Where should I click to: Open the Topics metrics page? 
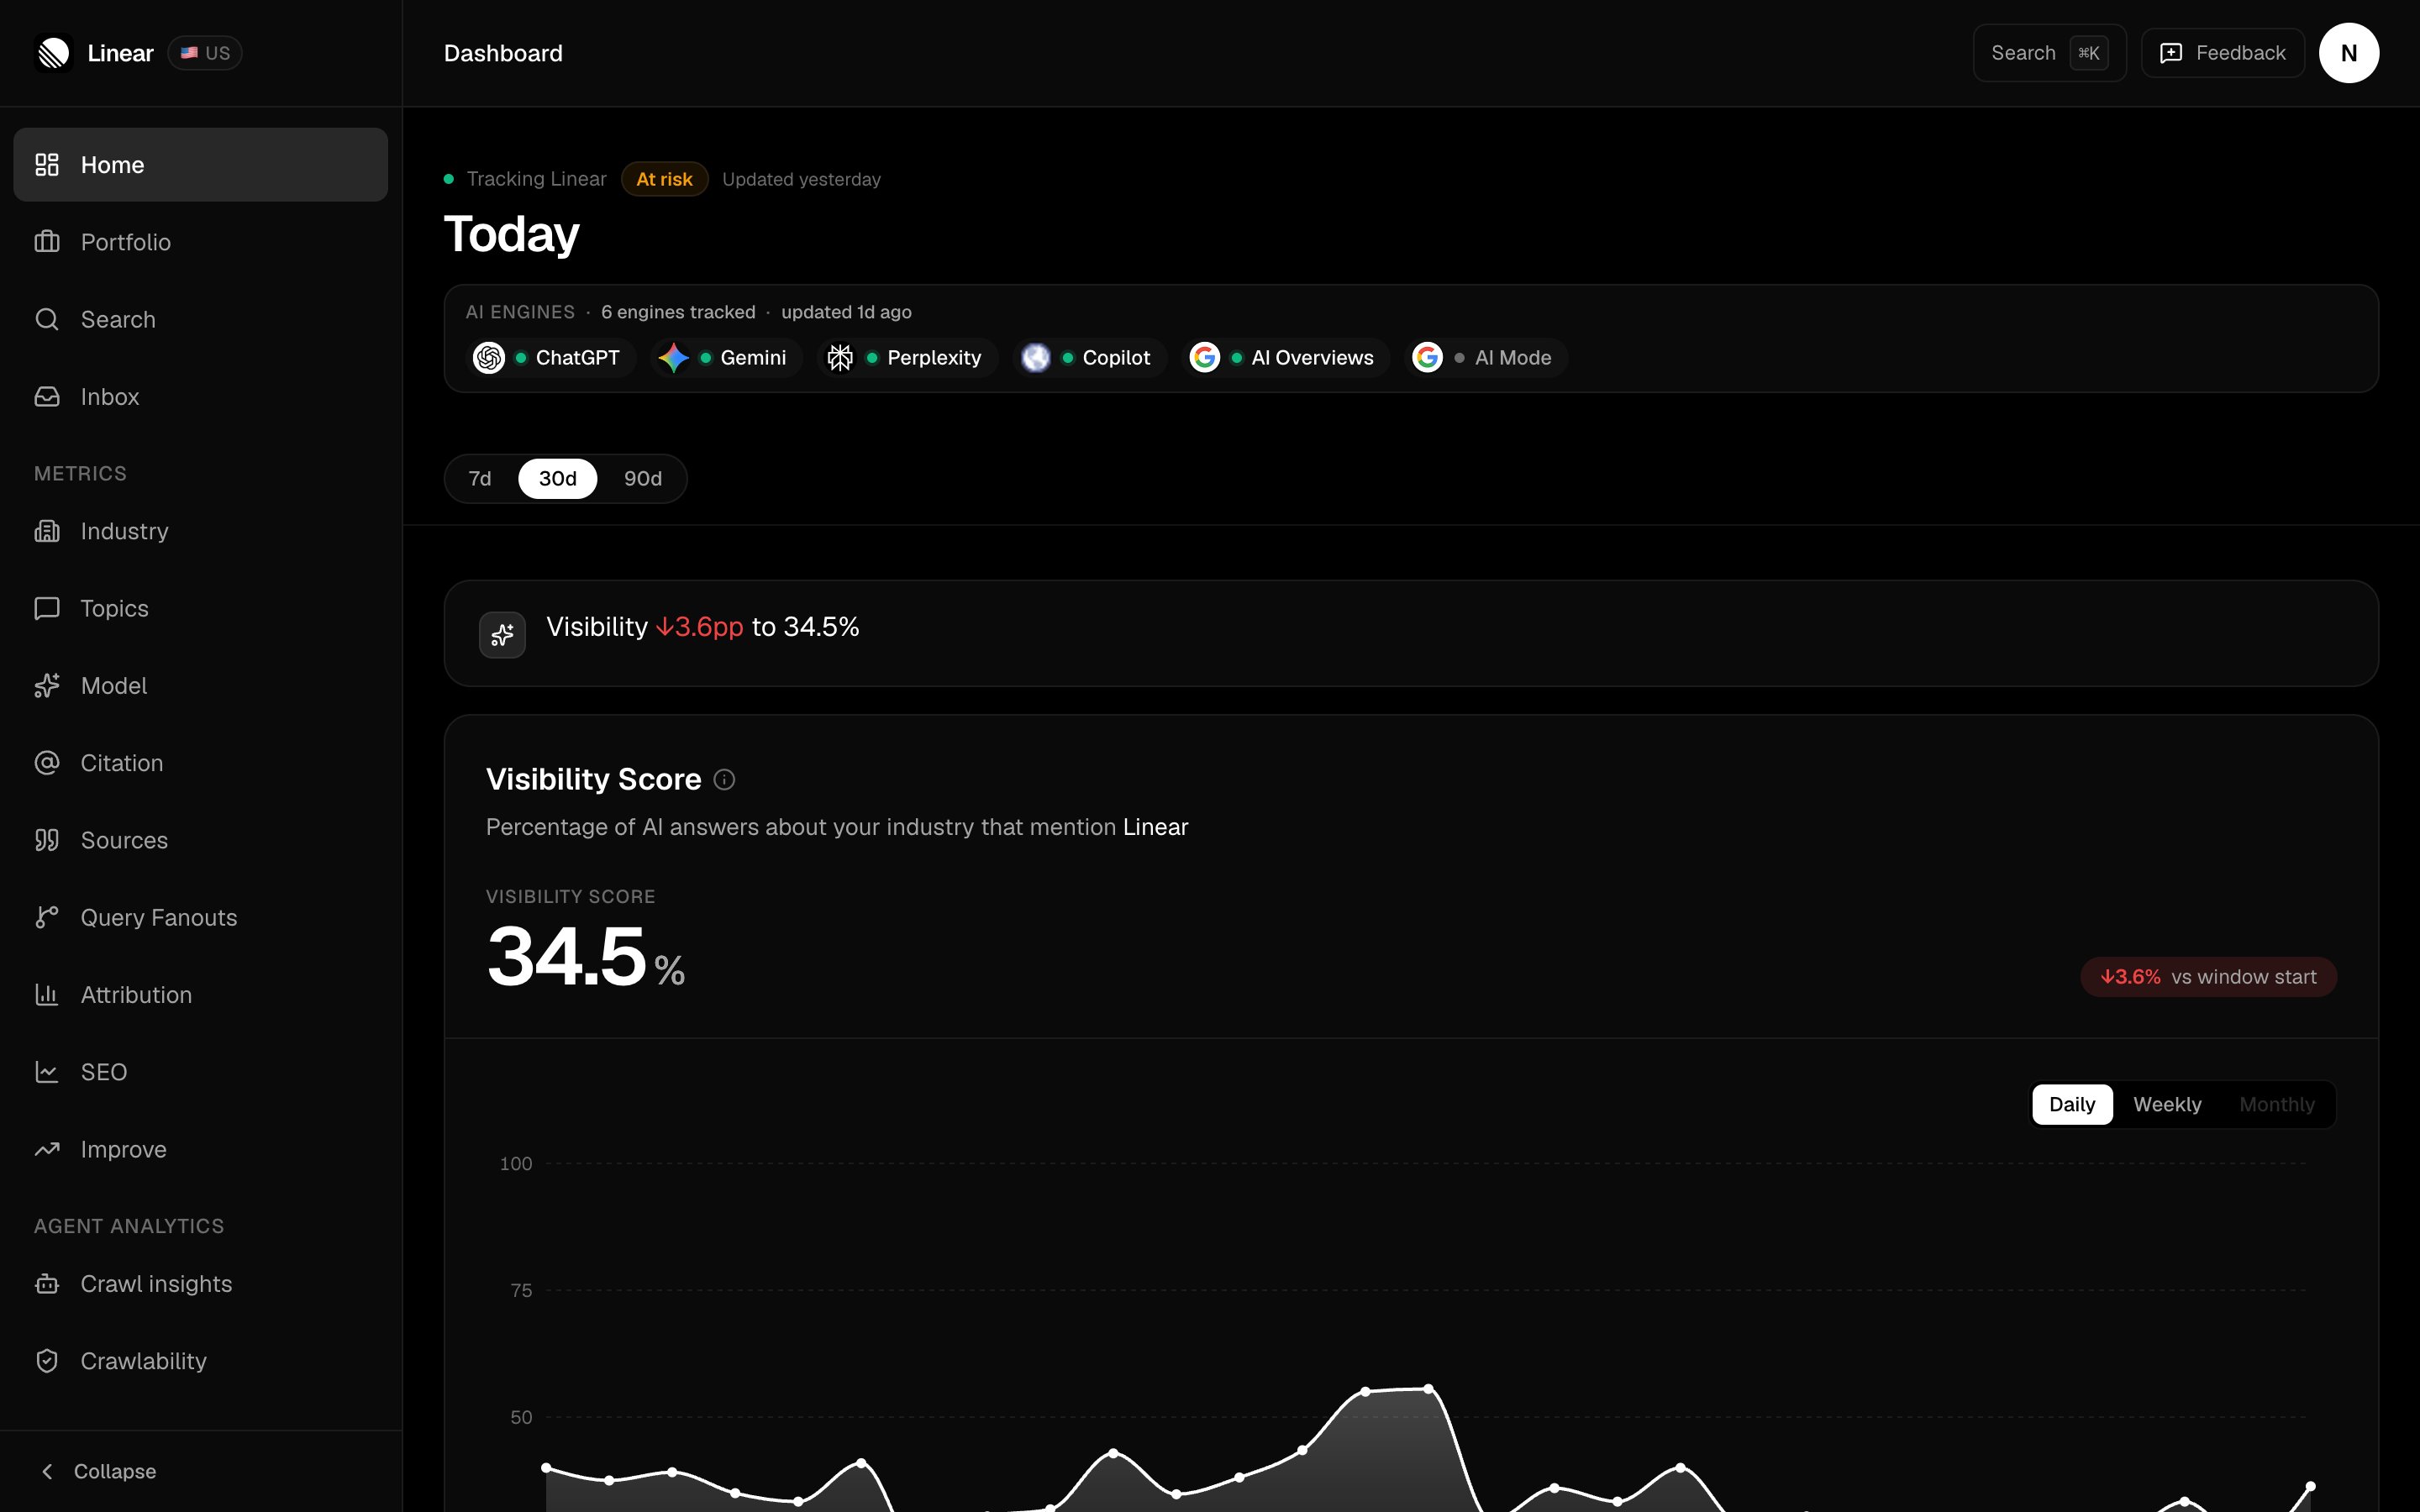pyautogui.click(x=201, y=608)
